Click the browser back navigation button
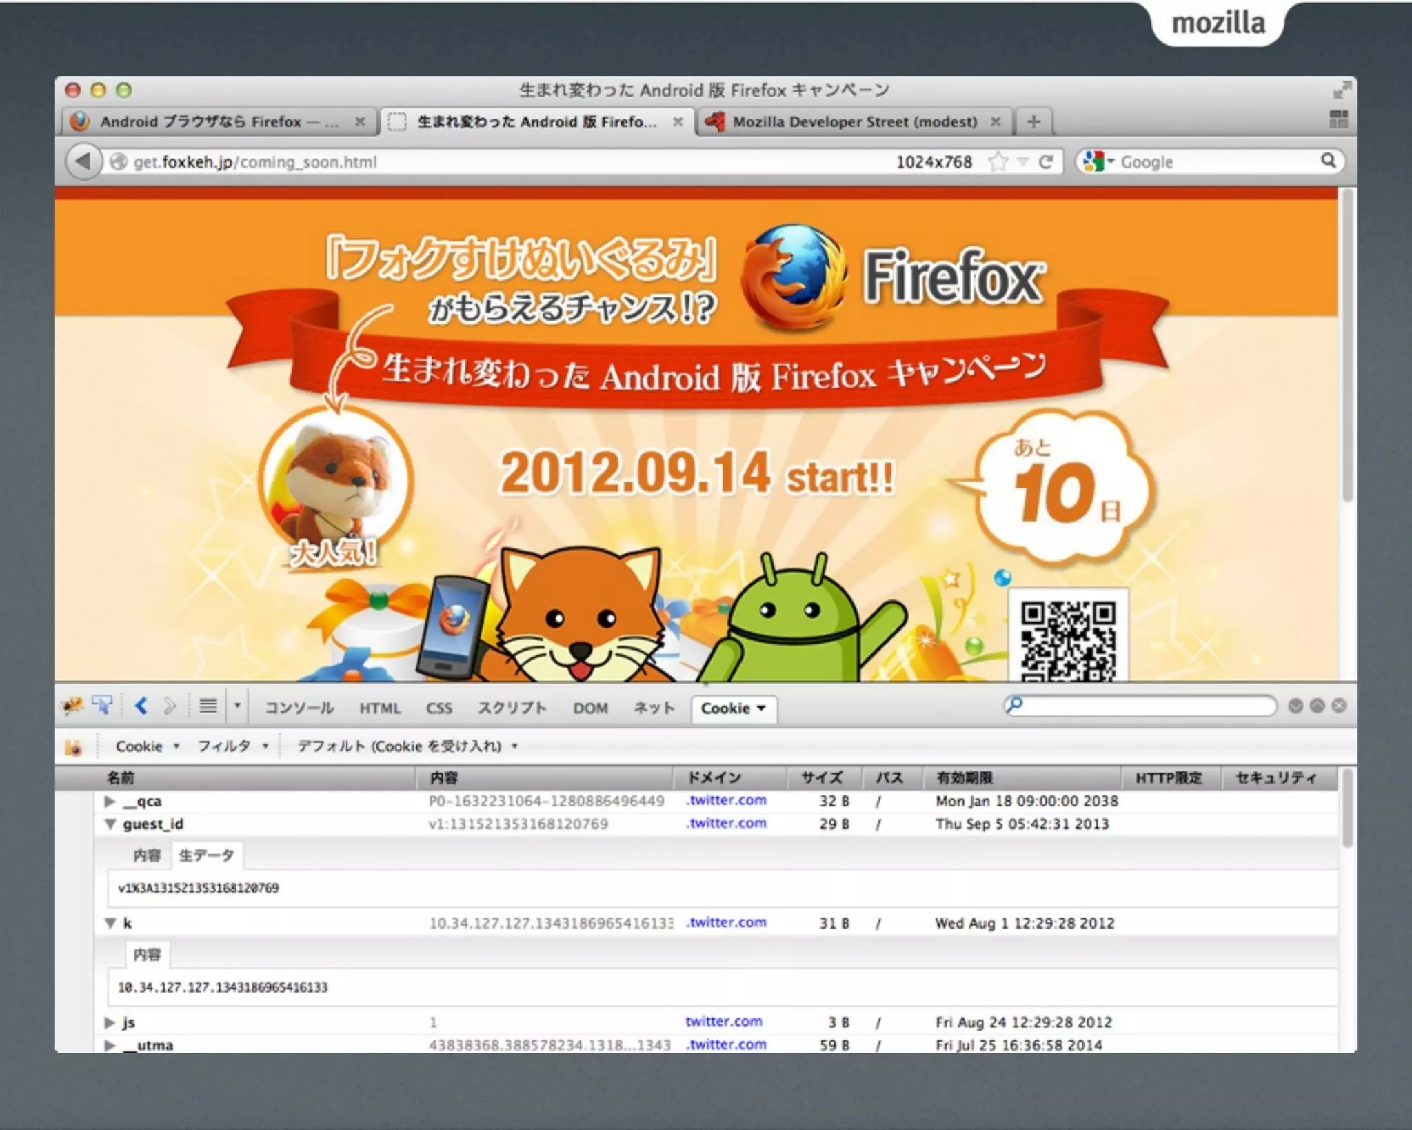Viewport: 1412px width, 1130px height. tap(83, 161)
